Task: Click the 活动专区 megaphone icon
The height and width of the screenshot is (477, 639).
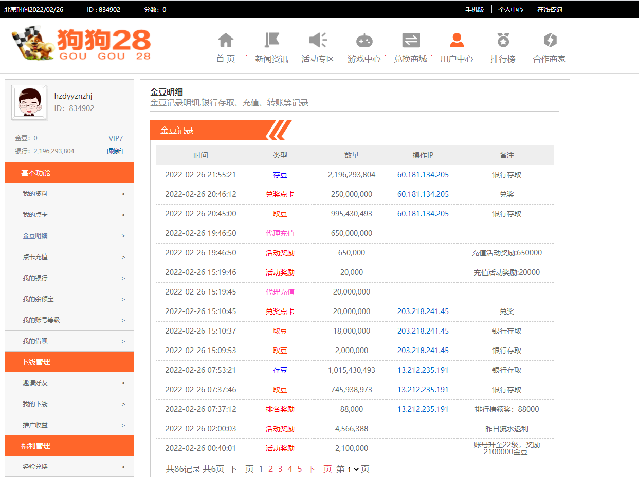Action: click(318, 41)
